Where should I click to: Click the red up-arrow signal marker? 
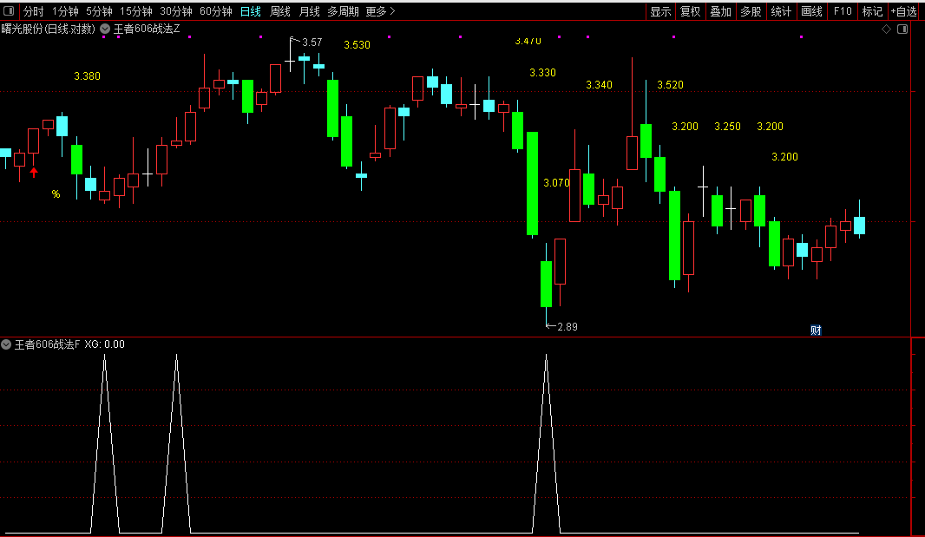pos(34,172)
